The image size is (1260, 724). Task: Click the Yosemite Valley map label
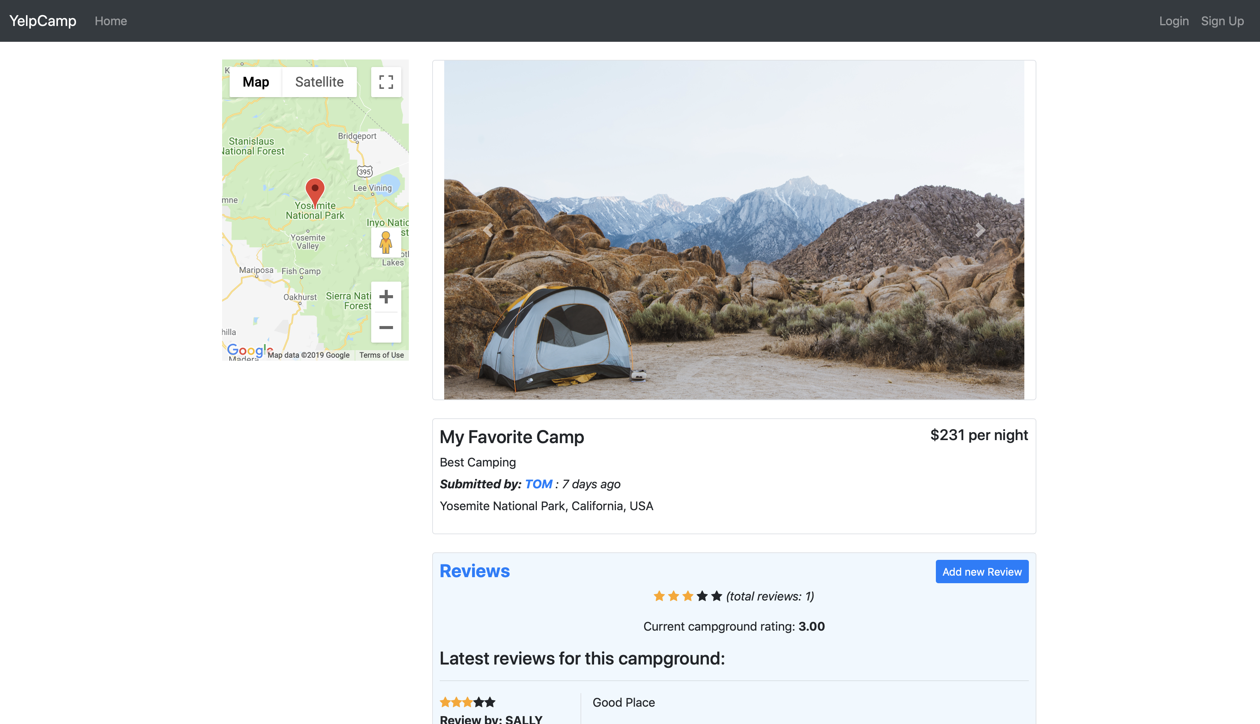tap(308, 242)
